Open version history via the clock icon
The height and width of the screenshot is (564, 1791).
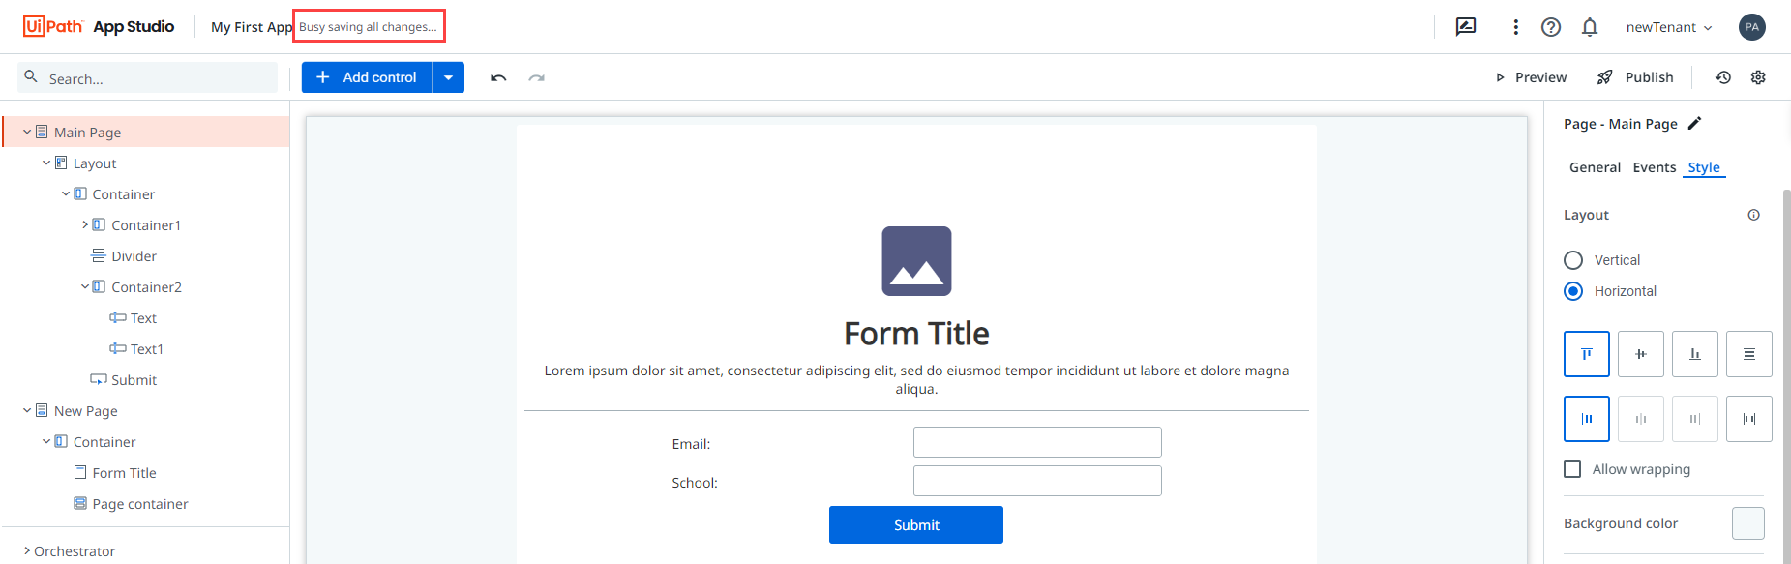[x=1723, y=77]
